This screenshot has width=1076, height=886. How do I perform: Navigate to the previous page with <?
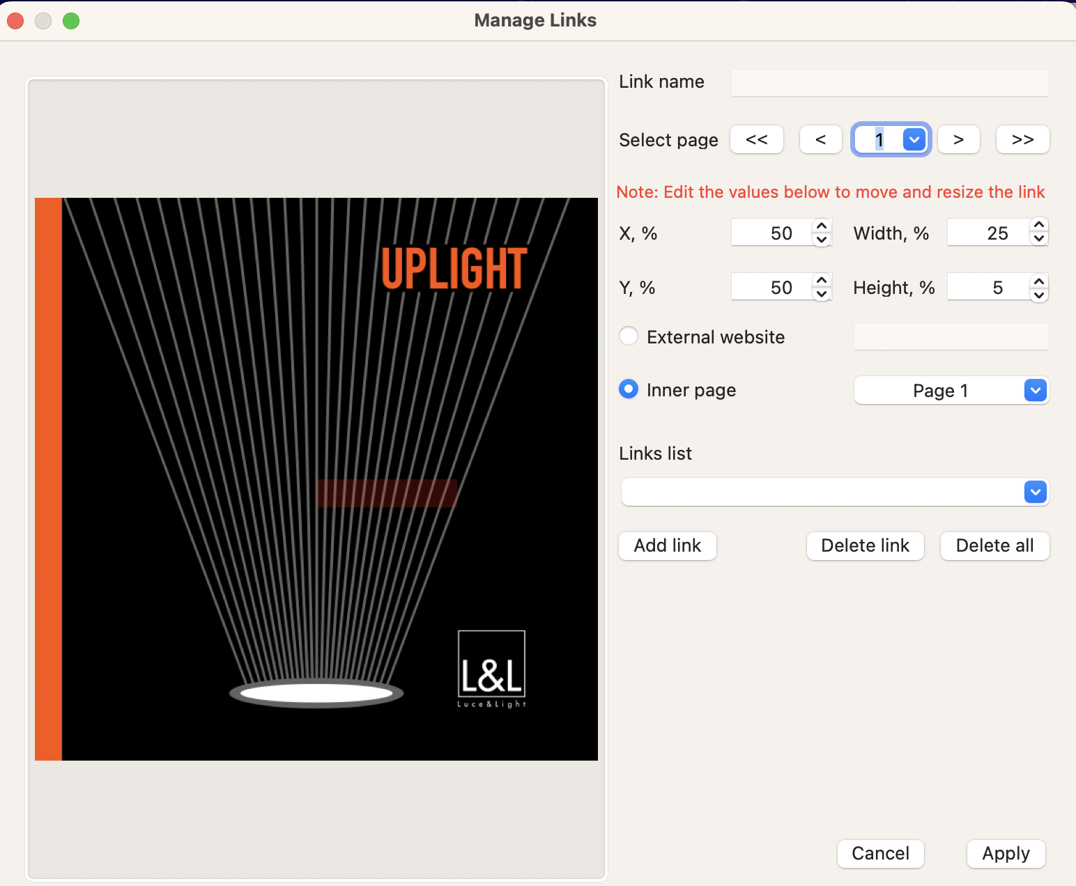820,139
